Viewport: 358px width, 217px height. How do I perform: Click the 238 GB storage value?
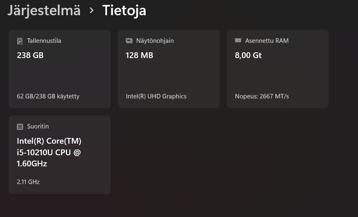click(30, 55)
